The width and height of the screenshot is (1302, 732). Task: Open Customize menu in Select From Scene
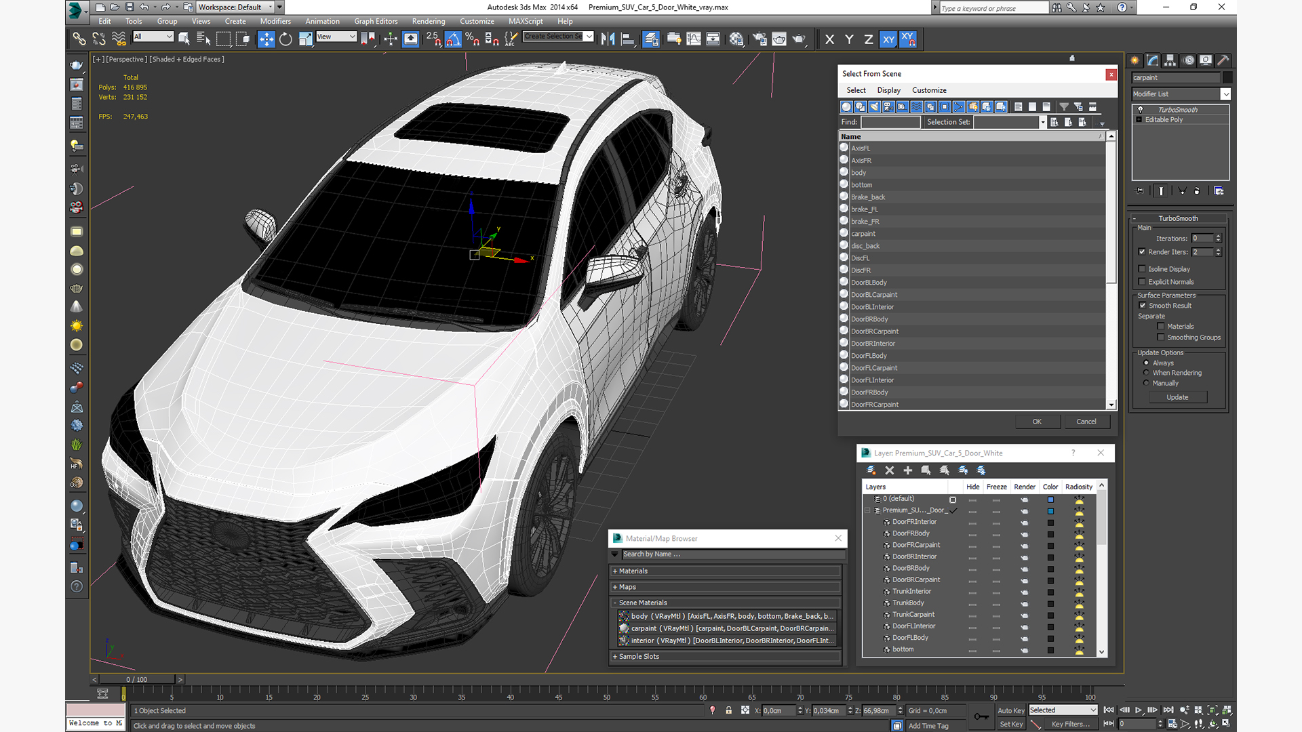point(929,90)
